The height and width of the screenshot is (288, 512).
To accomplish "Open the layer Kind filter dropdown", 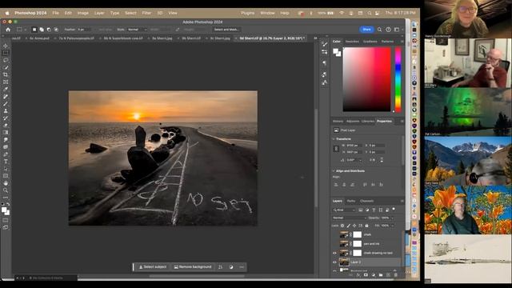I will point(344,210).
